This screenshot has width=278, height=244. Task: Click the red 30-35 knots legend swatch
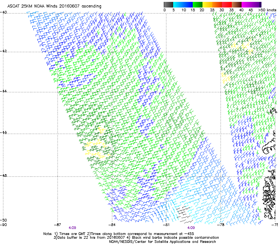click(227, 5)
